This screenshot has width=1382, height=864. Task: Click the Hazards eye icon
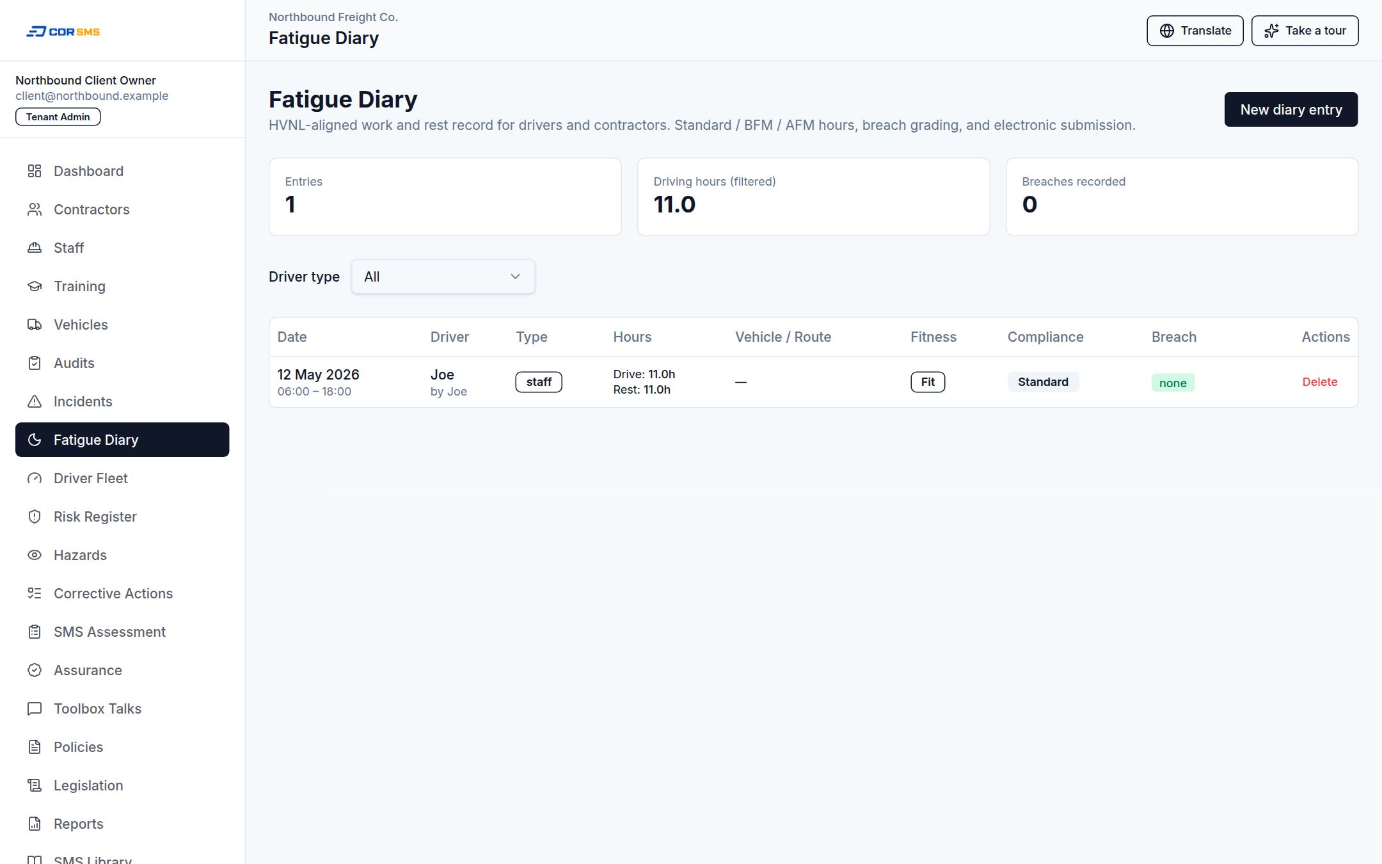35,555
